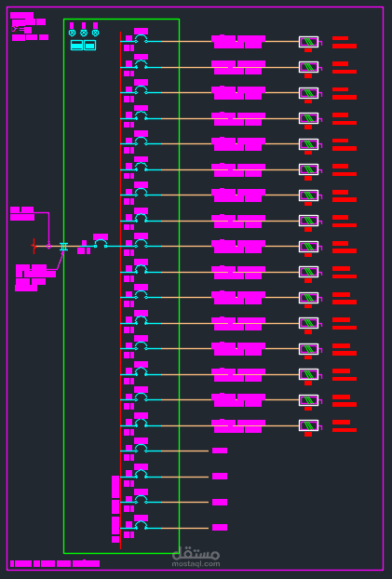Click the red disconnect symbol on the incoming feeder
The height and width of the screenshot is (579, 392).
pos(34,246)
